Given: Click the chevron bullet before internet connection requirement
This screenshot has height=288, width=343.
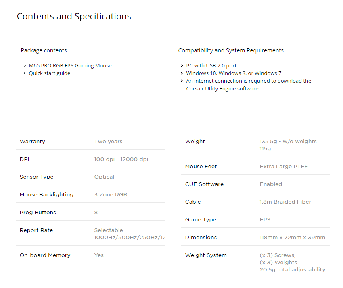Looking at the screenshot, I should click(182, 81).
